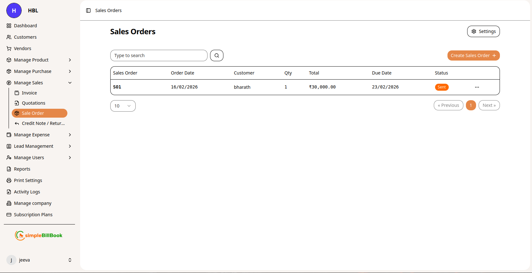Click the Vendors cart icon
This screenshot has height=273, width=532.
click(9, 49)
